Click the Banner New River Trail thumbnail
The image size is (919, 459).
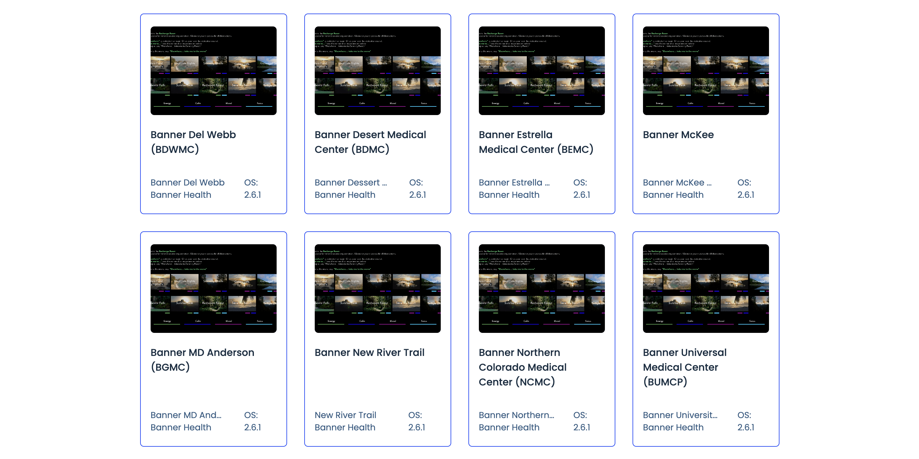click(377, 289)
